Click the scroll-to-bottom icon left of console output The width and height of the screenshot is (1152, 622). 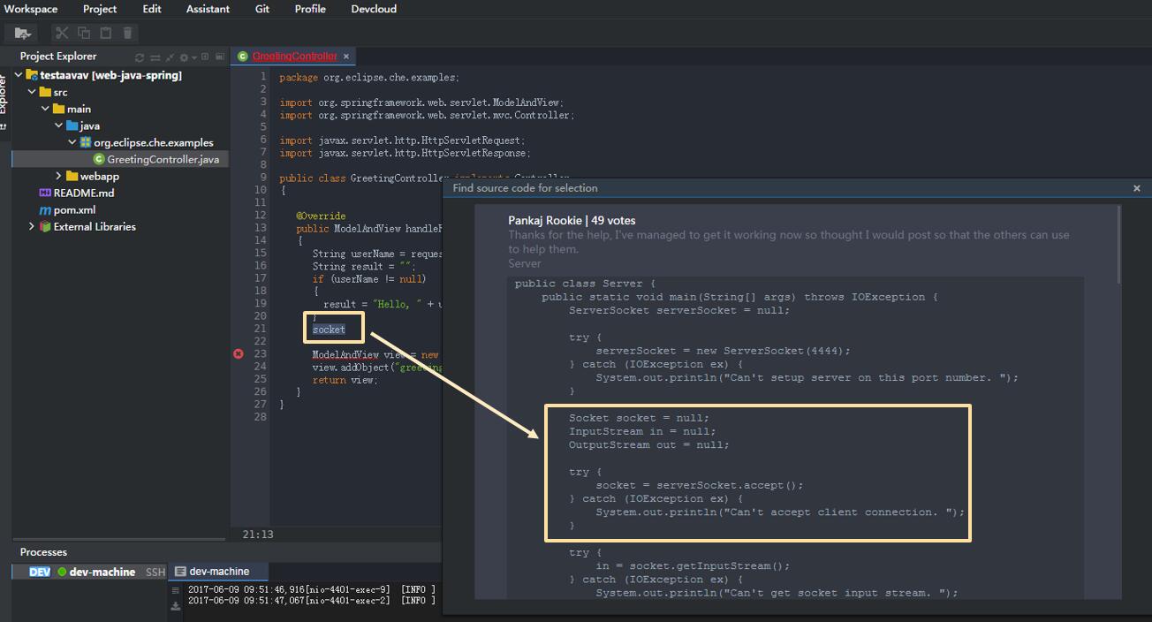pyautogui.click(x=176, y=605)
